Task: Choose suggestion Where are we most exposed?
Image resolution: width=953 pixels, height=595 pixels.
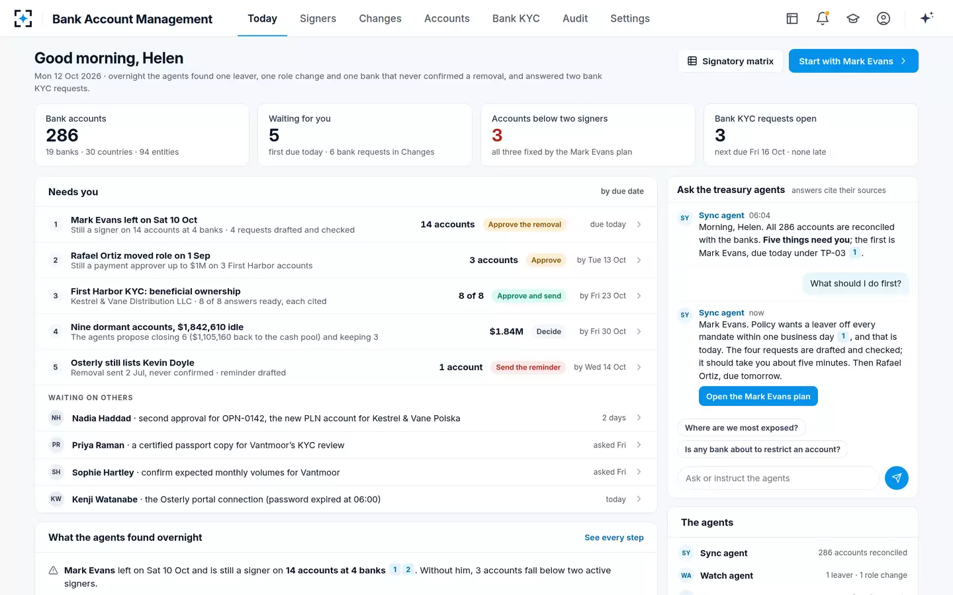Action: [x=741, y=428]
